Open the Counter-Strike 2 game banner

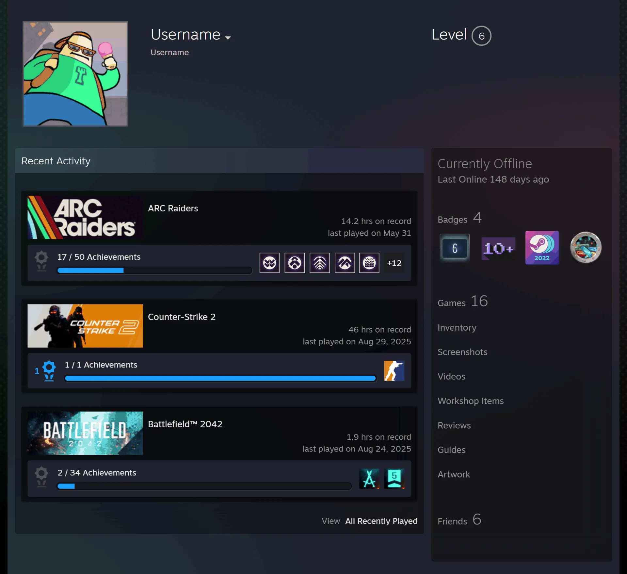85,326
